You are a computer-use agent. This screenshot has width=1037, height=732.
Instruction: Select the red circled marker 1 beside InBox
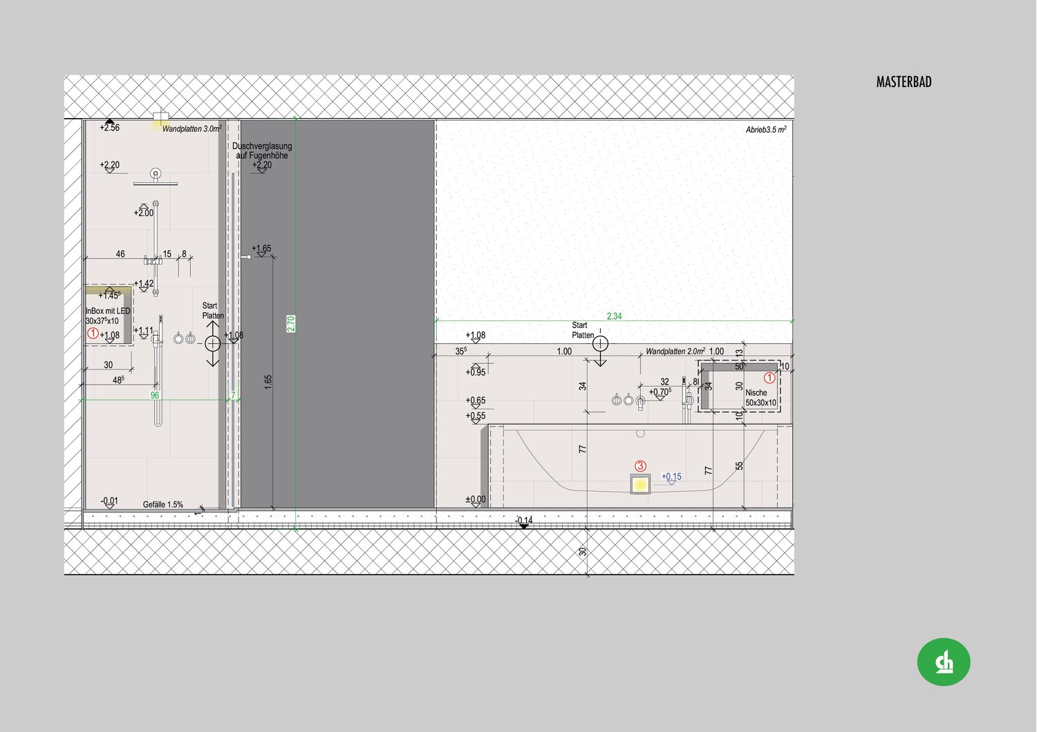[93, 332]
